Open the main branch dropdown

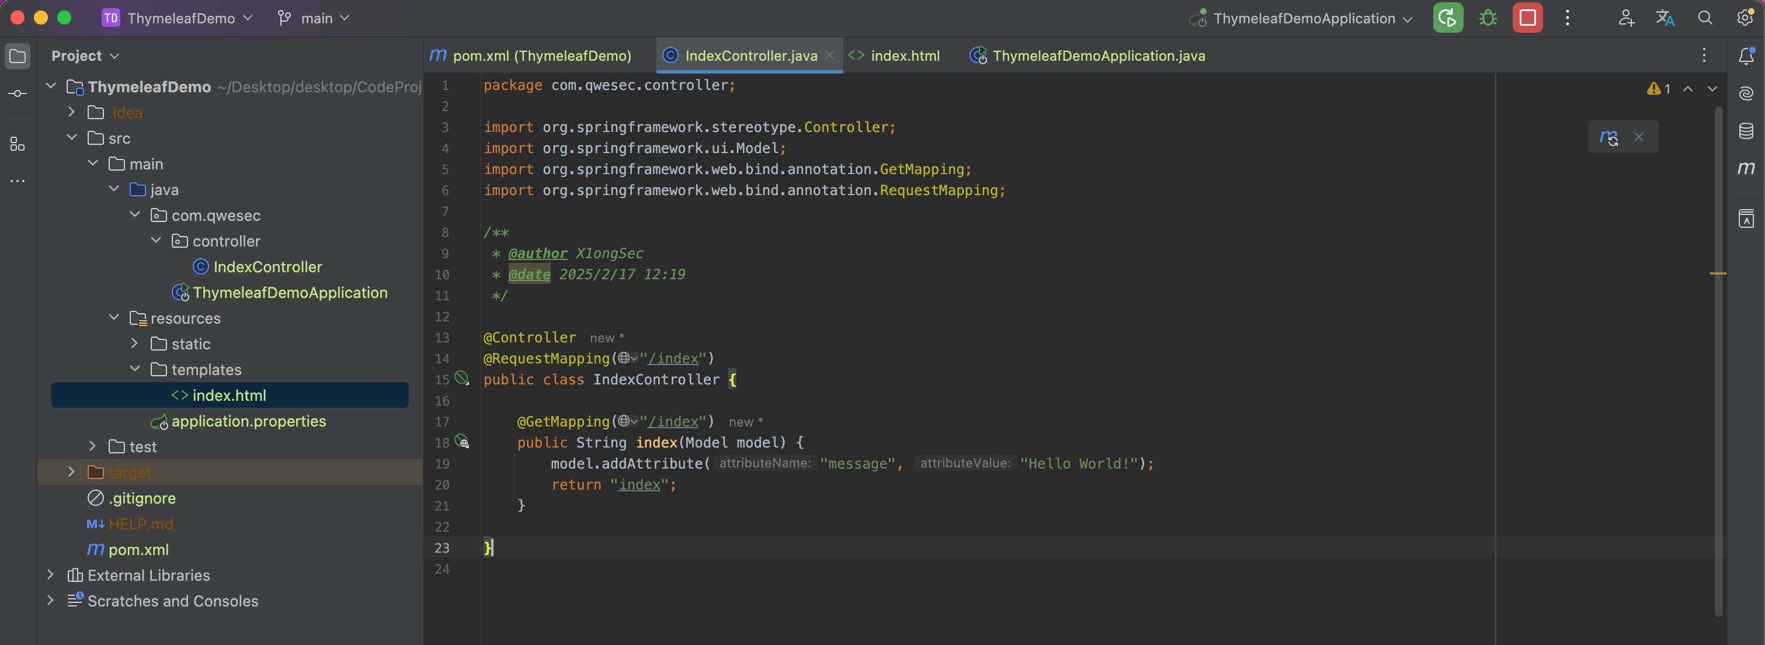pyautogui.click(x=314, y=19)
